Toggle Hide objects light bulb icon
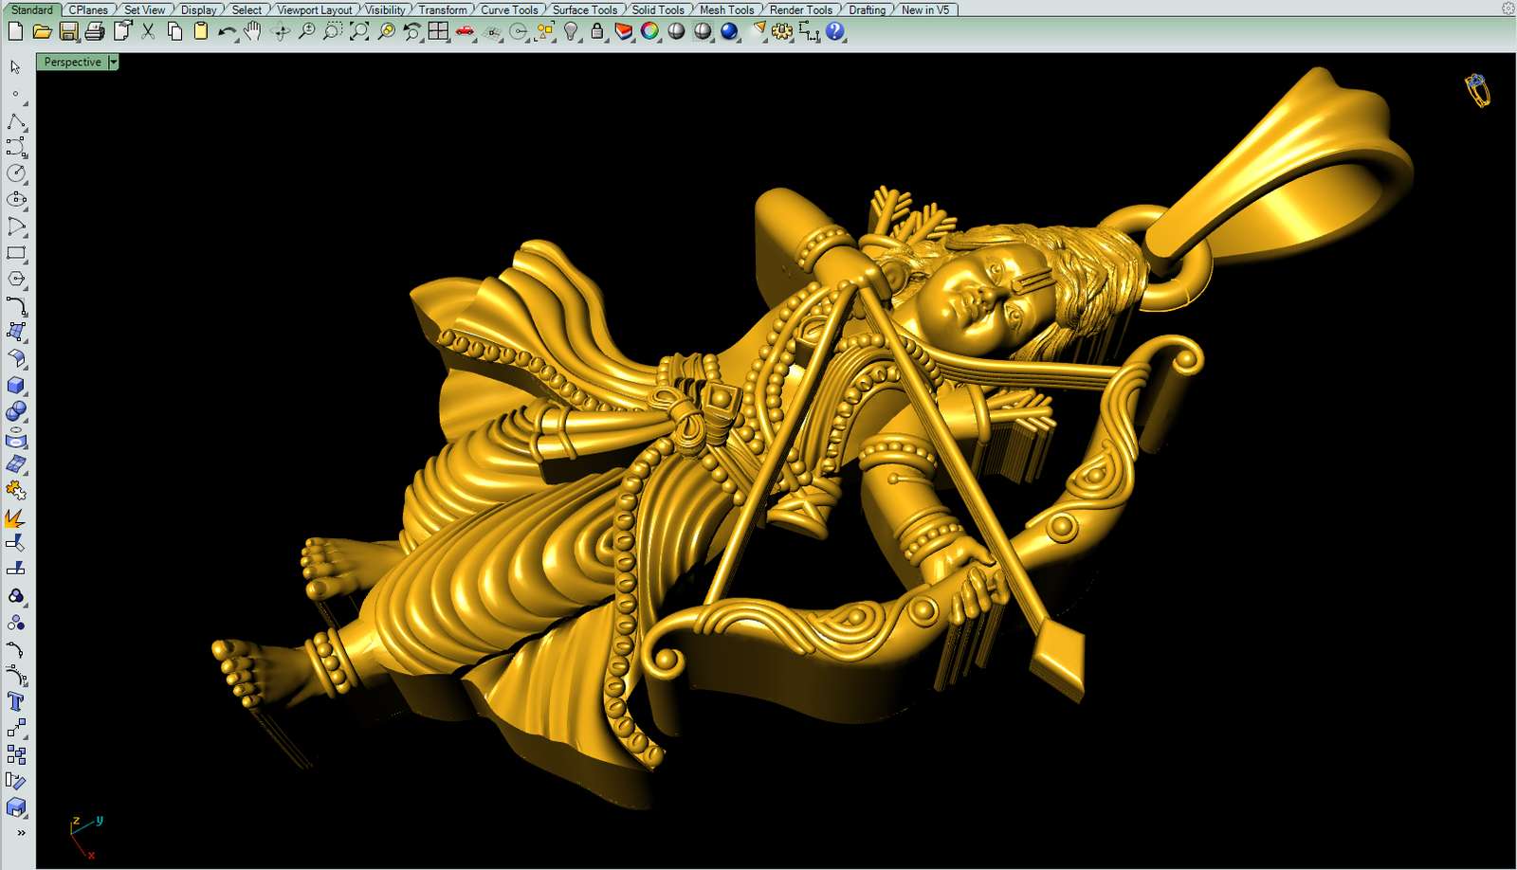The height and width of the screenshot is (870, 1517). coord(571,31)
